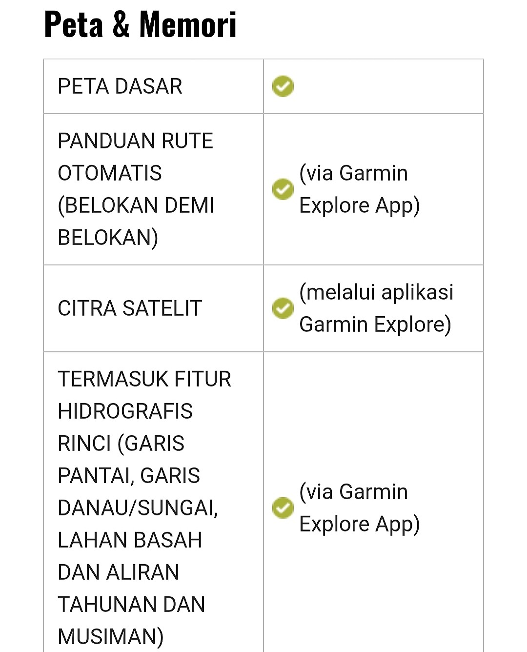
Task: Click "(via Garmin Explore App)" in the route guidance row
Action: click(359, 189)
